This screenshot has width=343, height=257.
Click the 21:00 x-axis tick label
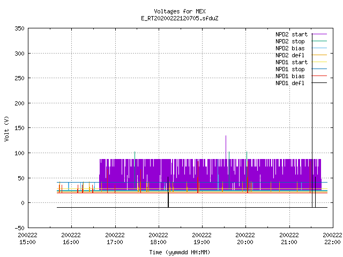point(289,242)
